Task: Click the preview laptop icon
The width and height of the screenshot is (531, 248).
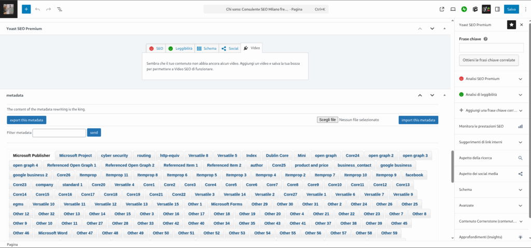Action: tap(453, 9)
